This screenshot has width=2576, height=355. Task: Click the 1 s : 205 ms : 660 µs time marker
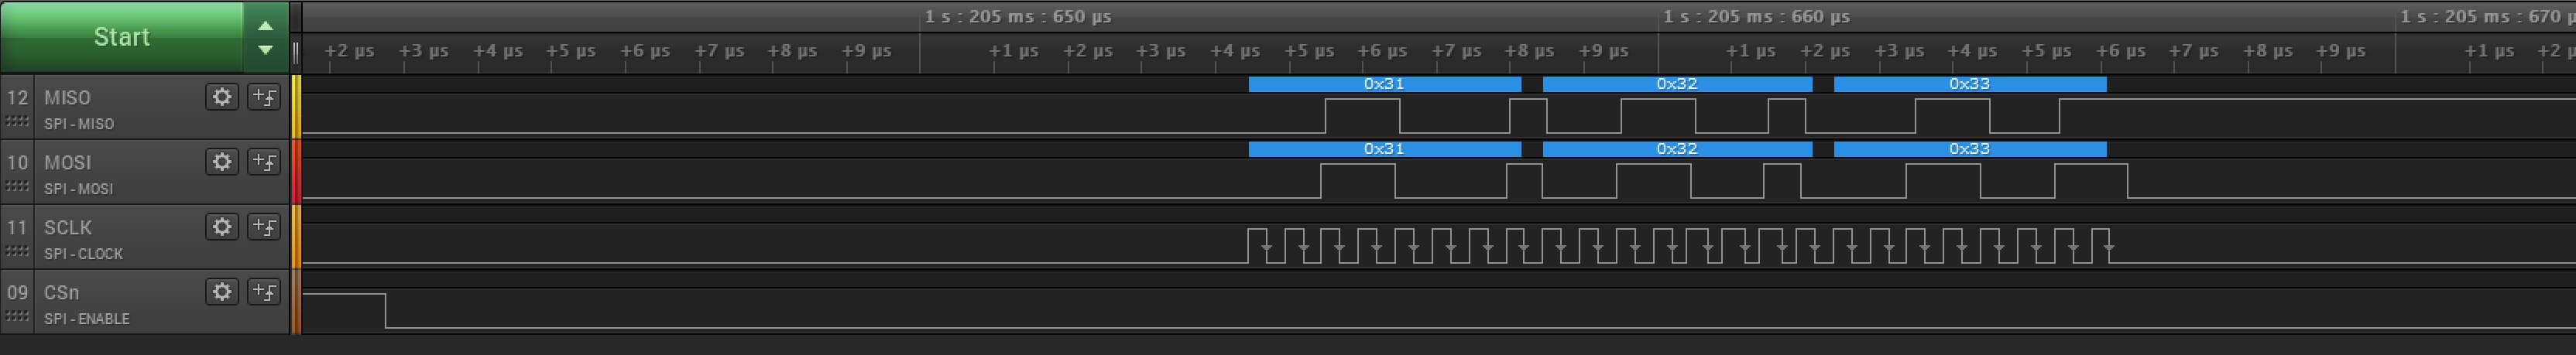coord(1756,17)
